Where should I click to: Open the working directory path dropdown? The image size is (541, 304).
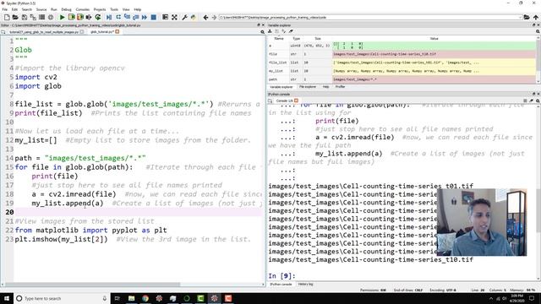point(520,17)
